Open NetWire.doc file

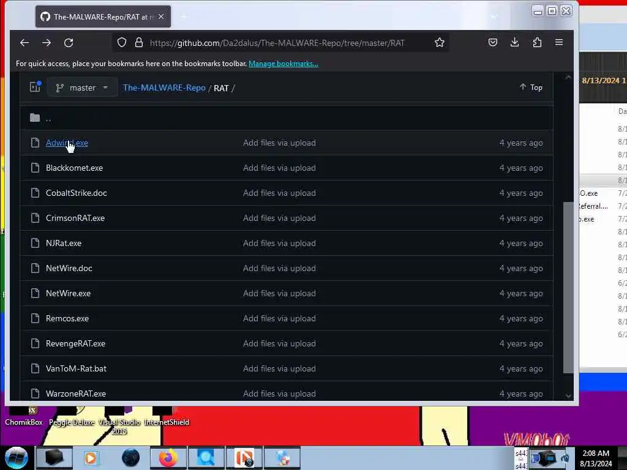point(69,268)
